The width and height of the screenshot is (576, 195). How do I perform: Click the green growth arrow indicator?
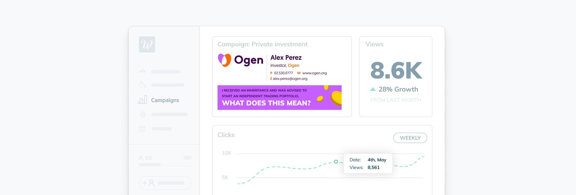tap(372, 89)
